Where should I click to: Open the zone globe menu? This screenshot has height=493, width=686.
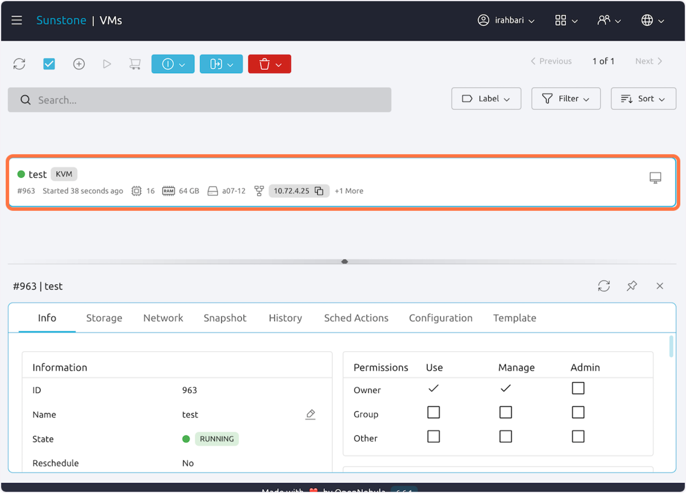(x=653, y=20)
